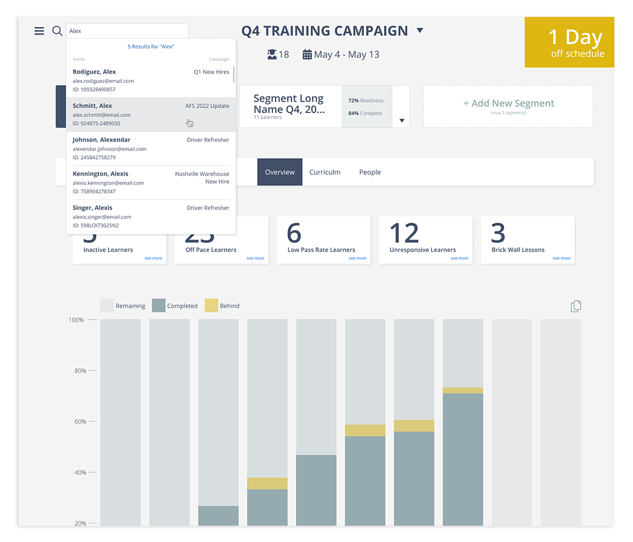See more Unresponsive Learners
This screenshot has width=633, height=542.
(x=460, y=258)
